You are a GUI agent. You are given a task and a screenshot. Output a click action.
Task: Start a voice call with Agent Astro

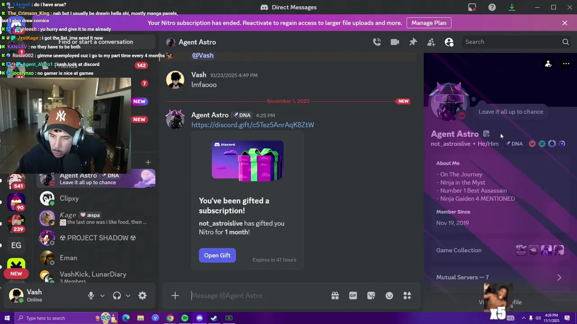point(377,42)
